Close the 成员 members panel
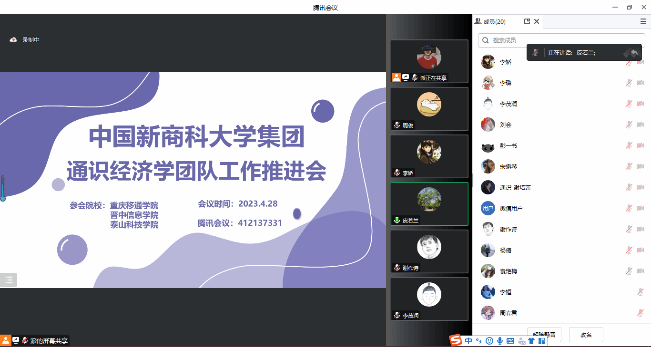This screenshot has height=347, width=651. coord(537,21)
